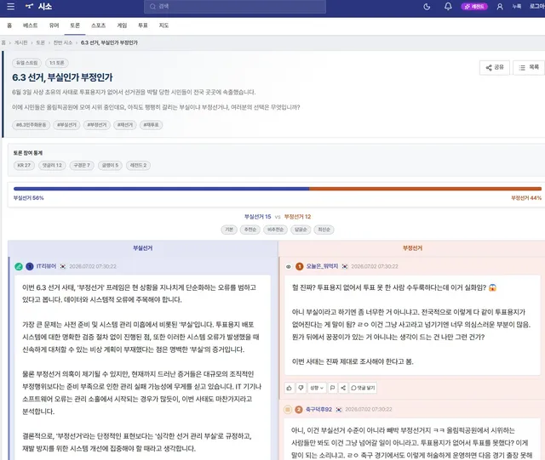545x460 pixels.
Task: Click yellow badge icon beside 축구덕후92
Action: click(x=288, y=410)
